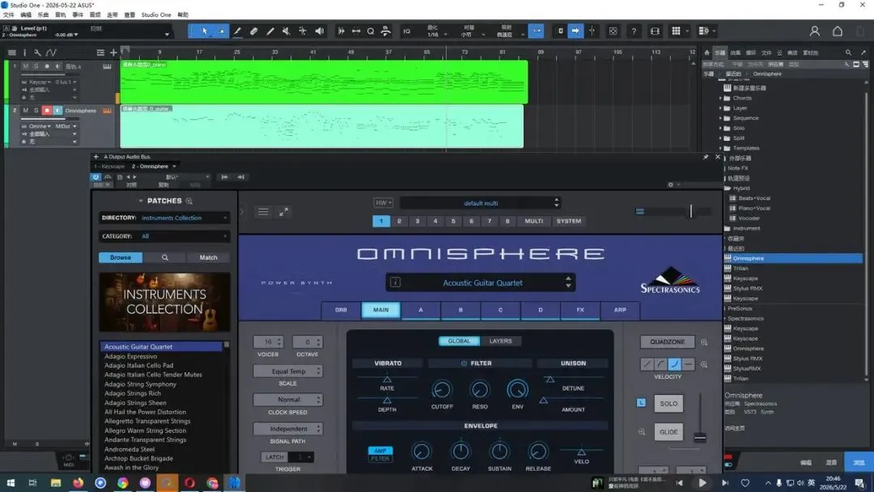
Task: Open the Normal clock speed dropdown
Action: pos(288,400)
